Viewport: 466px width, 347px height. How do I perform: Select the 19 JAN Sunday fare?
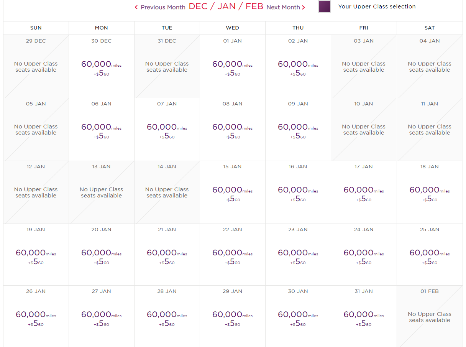point(36,257)
